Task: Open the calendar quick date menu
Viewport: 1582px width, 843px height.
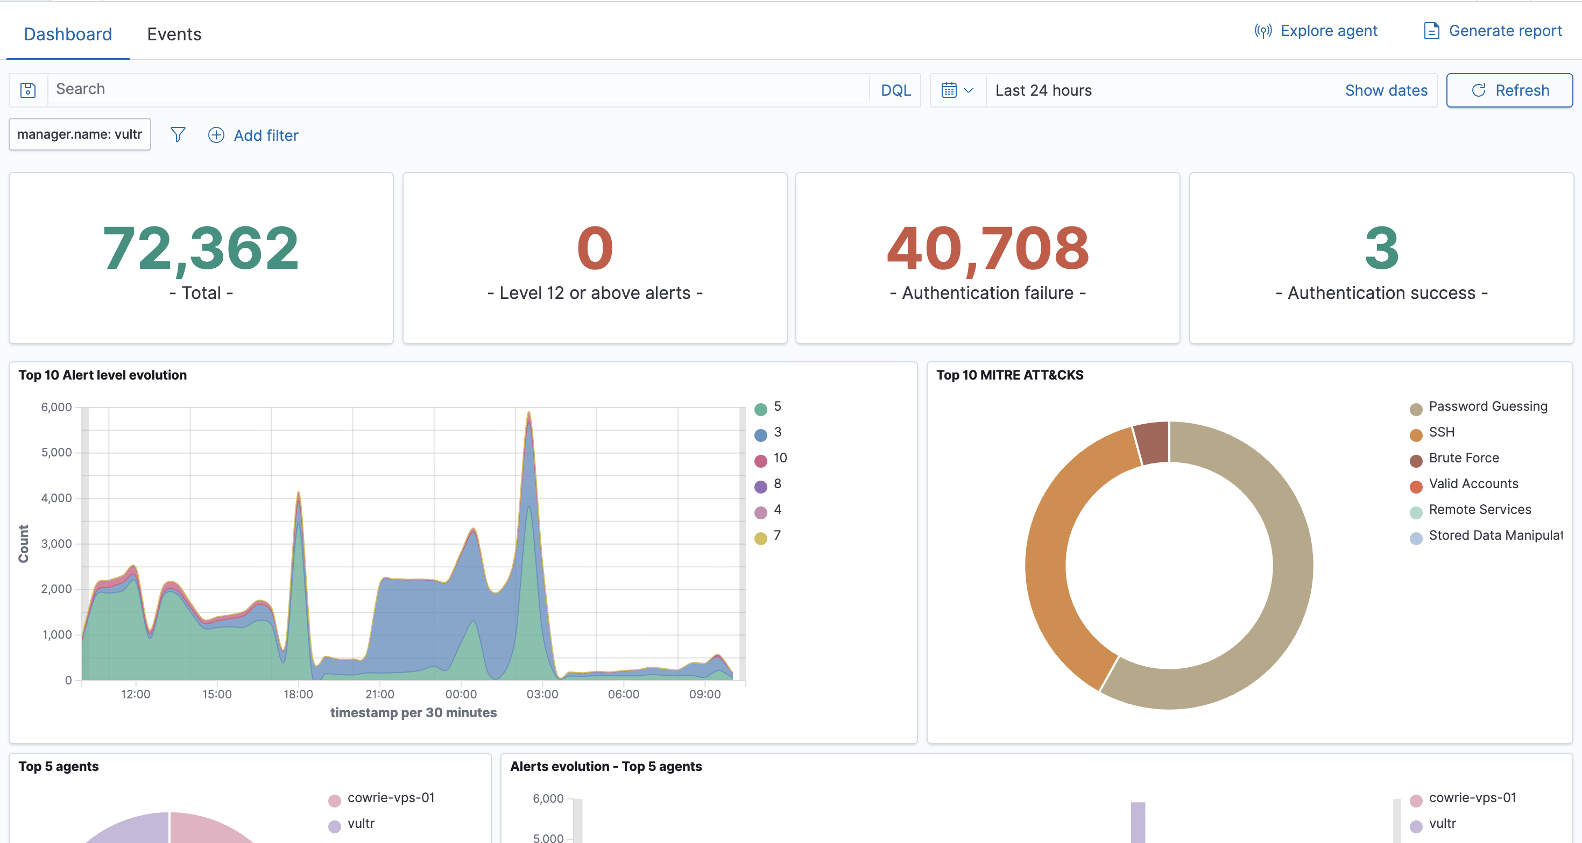Action: point(957,90)
